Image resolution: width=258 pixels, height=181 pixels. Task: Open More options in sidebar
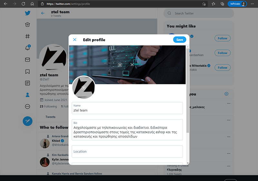[x=28, y=106]
